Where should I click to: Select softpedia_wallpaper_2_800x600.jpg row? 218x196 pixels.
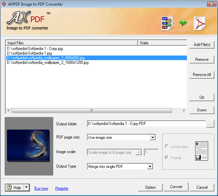click(97, 58)
